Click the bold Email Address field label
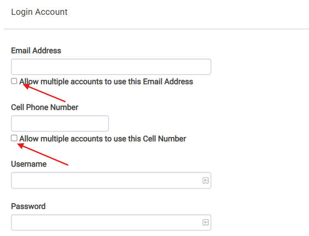The height and width of the screenshot is (236, 309). (x=36, y=51)
